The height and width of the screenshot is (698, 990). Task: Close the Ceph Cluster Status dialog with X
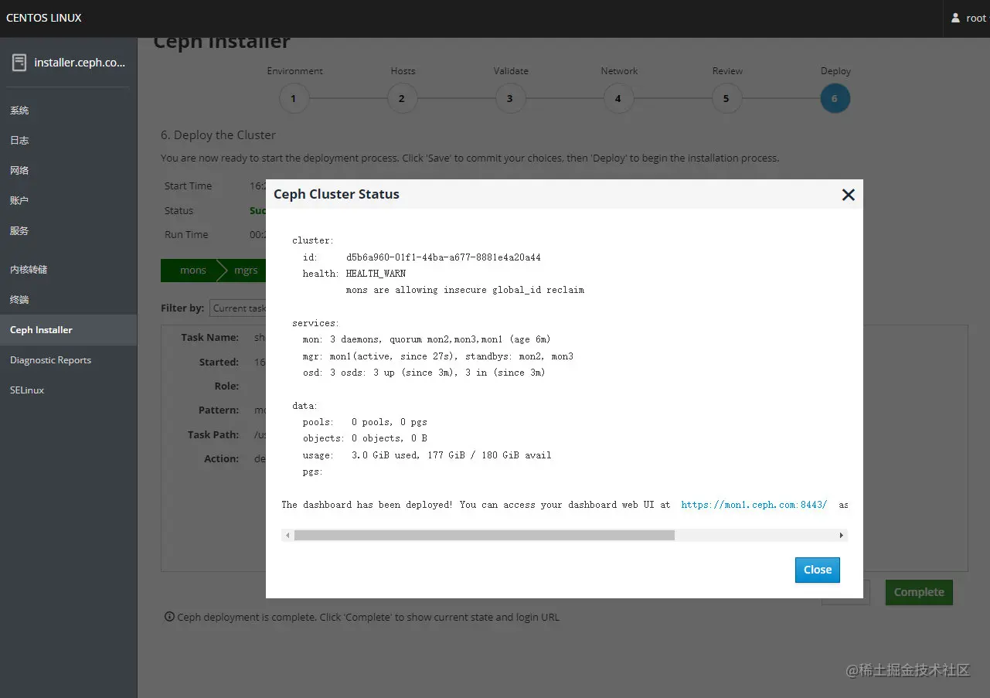tap(848, 195)
